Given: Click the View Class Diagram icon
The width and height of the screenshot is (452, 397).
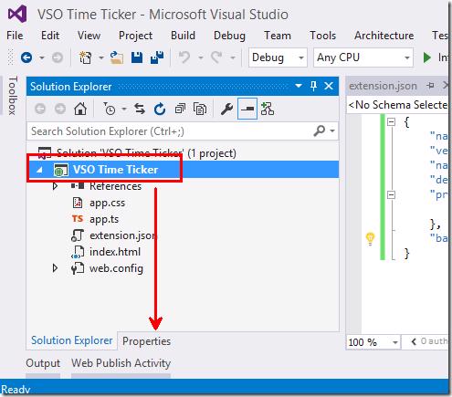Looking at the screenshot, I should (x=268, y=109).
